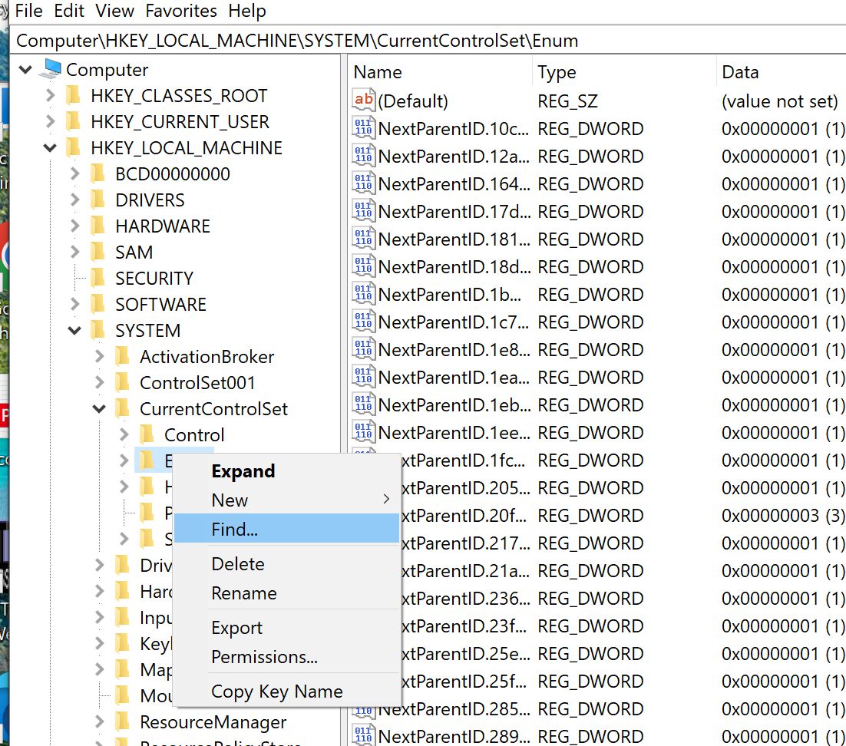Expand the BCD00000000 key arrow
The height and width of the screenshot is (746, 846).
click(x=75, y=174)
